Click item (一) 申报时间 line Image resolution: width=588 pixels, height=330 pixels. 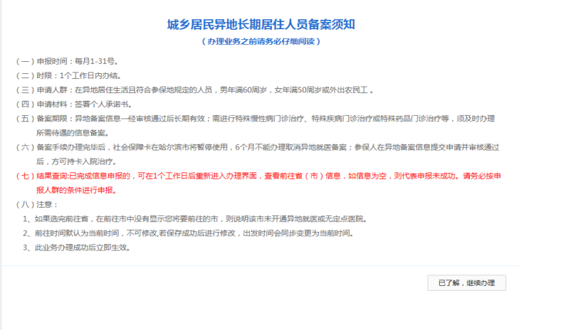68,61
